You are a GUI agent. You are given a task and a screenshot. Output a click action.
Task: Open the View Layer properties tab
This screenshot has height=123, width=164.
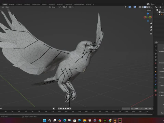click(155, 57)
